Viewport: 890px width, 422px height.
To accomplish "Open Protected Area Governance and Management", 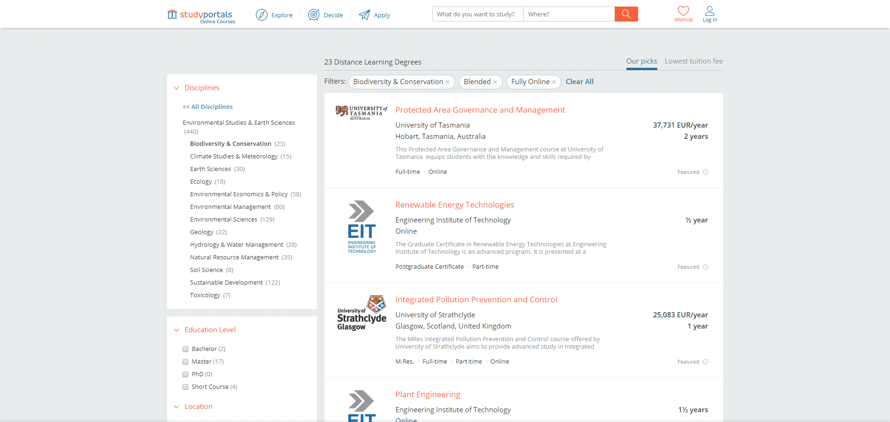I will [x=480, y=110].
